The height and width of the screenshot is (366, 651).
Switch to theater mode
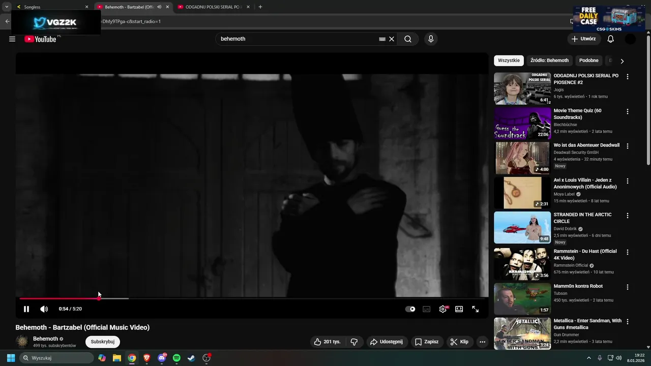(x=459, y=309)
